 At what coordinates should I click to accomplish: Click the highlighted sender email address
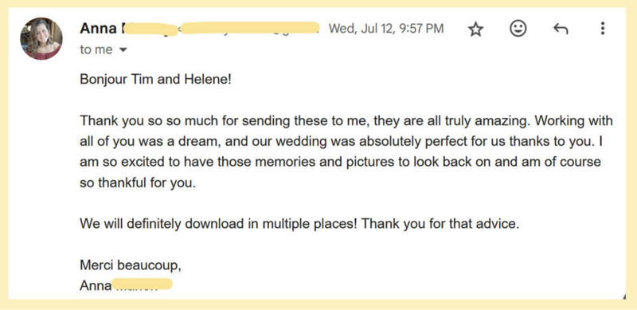(x=249, y=28)
